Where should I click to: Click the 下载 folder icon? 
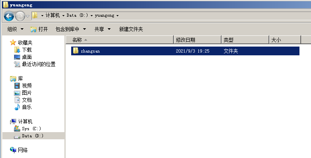(x=17, y=50)
